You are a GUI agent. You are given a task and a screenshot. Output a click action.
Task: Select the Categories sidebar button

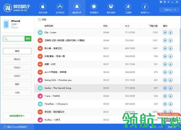[x=17, y=92]
